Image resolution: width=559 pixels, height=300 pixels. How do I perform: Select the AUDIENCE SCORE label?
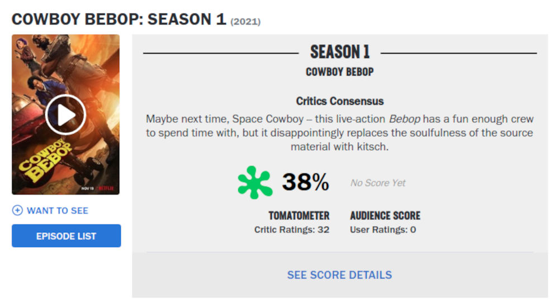[x=385, y=216]
